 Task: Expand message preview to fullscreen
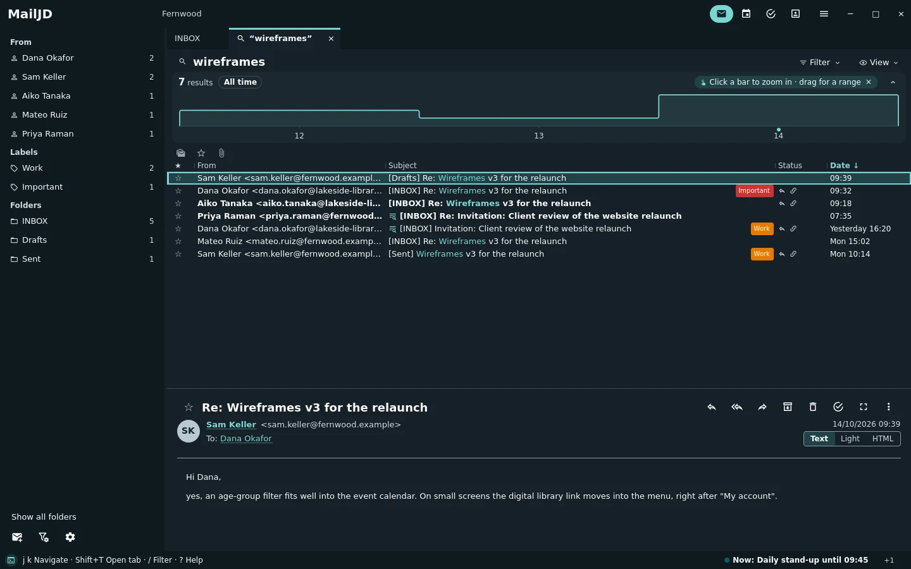(864, 407)
